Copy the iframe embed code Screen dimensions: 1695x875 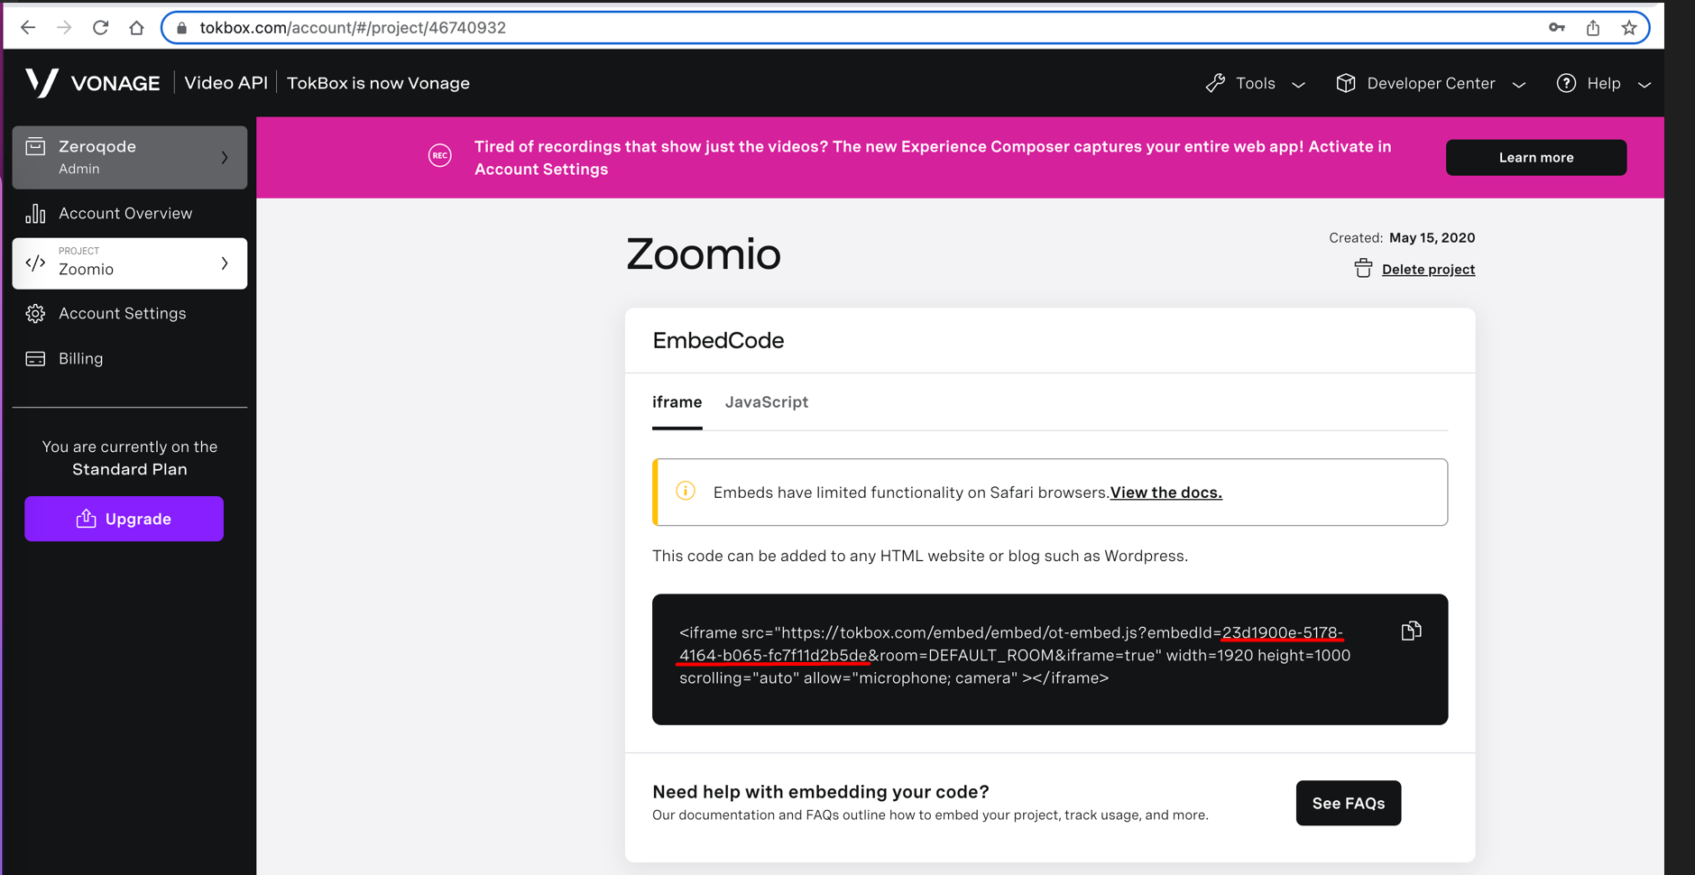coord(1411,631)
